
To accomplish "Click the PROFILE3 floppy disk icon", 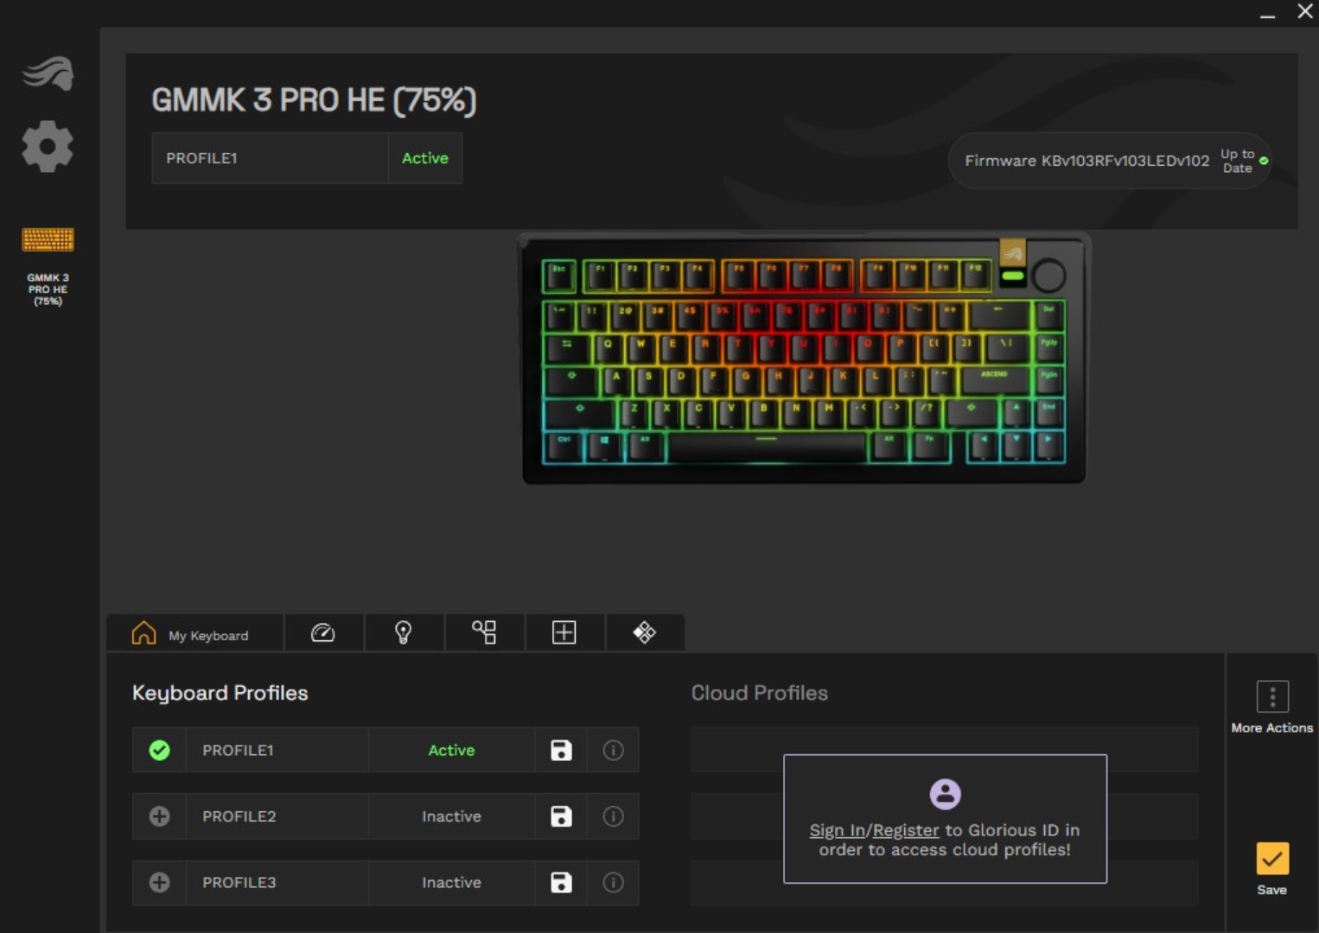I will pyautogui.click(x=561, y=882).
